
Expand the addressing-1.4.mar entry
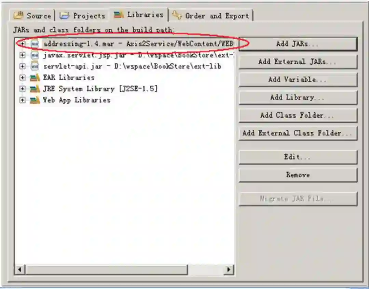[x=22, y=43]
